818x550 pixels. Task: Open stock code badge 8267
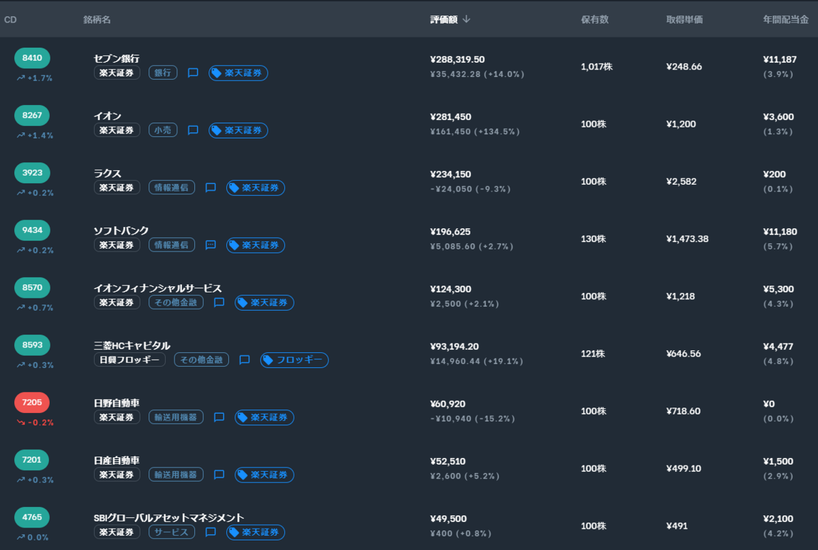point(32,115)
